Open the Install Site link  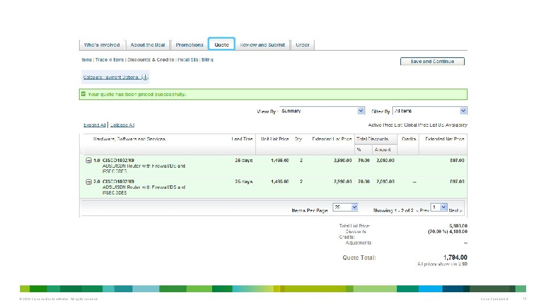tap(188, 60)
